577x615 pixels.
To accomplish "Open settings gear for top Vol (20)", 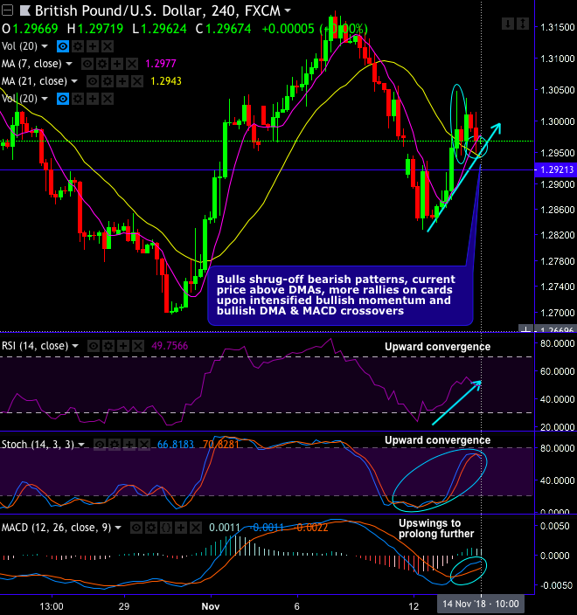I will (78, 46).
